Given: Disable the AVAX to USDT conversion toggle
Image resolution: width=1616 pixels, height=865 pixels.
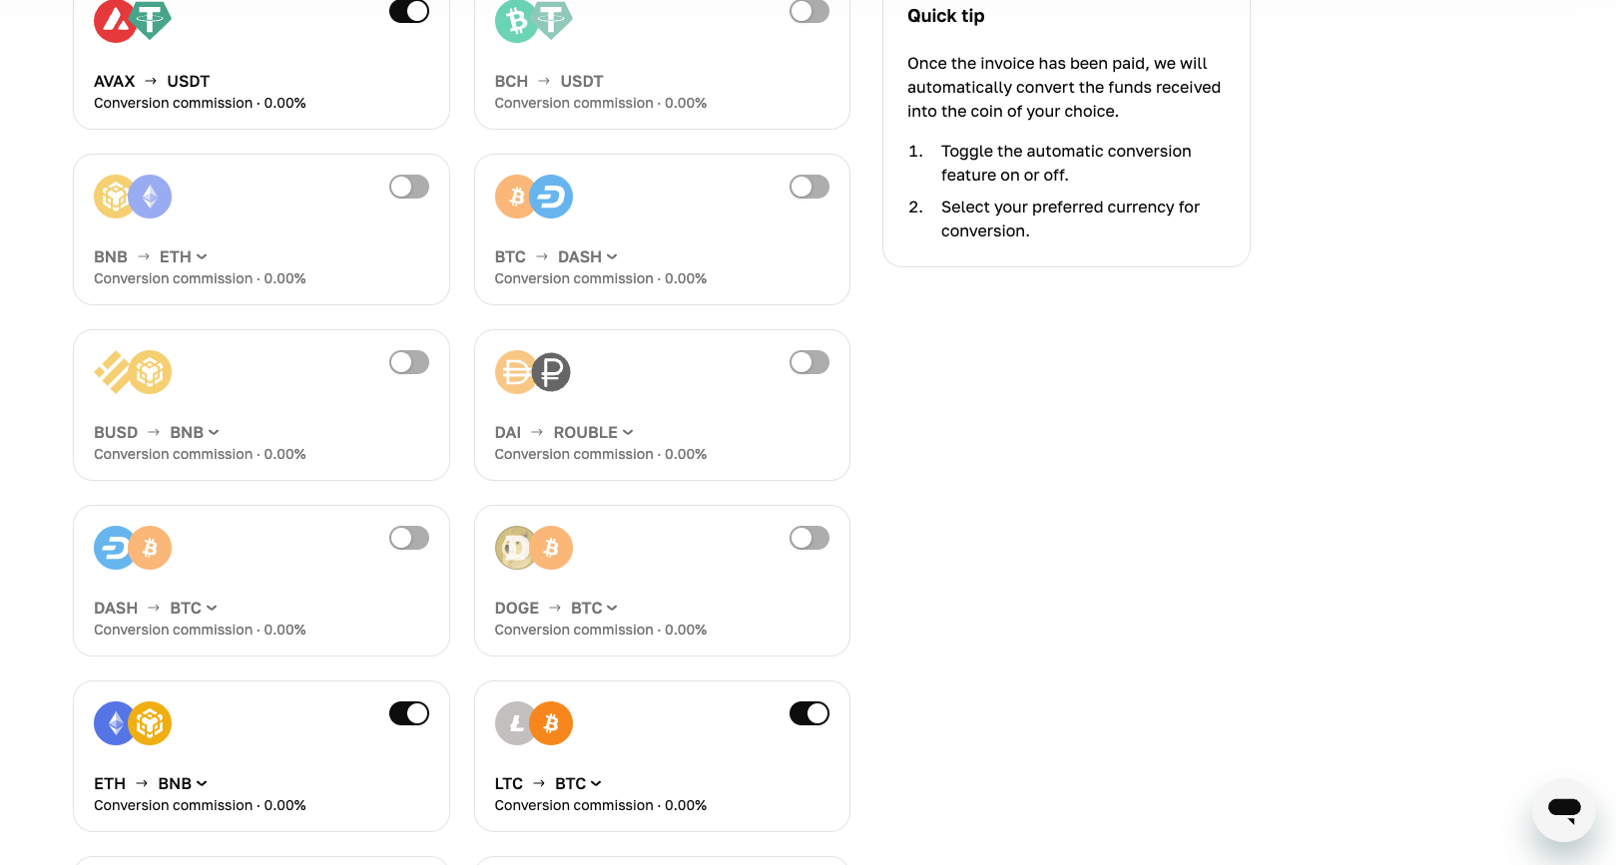Looking at the screenshot, I should [409, 11].
